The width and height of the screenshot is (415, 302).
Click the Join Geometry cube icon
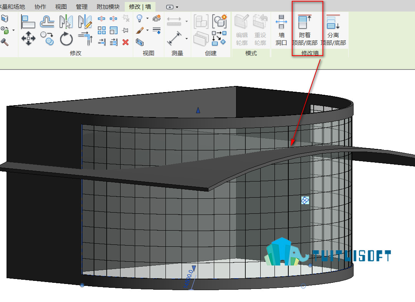coord(5,30)
